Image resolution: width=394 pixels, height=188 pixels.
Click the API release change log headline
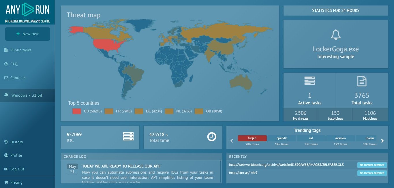click(121, 166)
